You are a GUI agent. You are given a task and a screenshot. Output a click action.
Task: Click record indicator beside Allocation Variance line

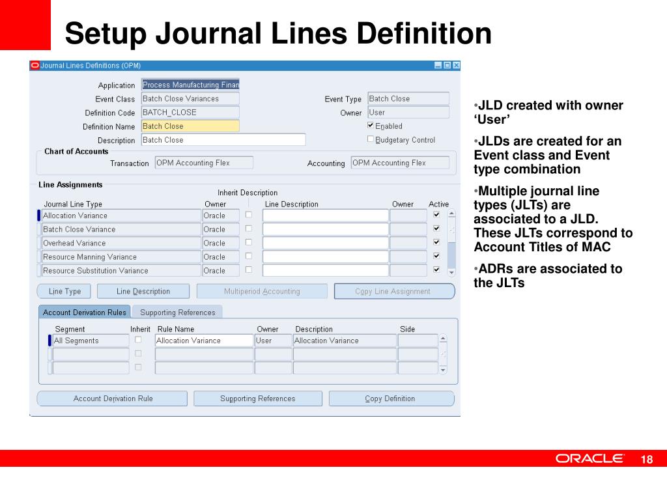point(39,215)
